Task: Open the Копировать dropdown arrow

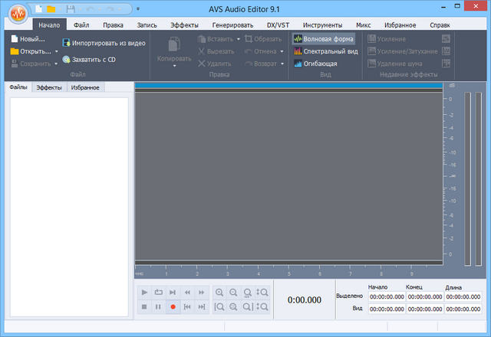Action: (173, 66)
